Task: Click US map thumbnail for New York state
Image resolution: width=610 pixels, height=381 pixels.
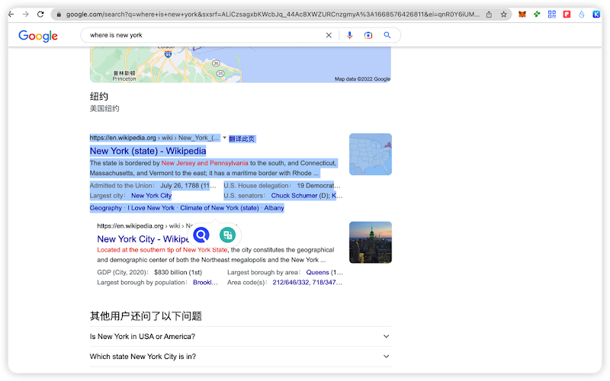Action: click(371, 155)
